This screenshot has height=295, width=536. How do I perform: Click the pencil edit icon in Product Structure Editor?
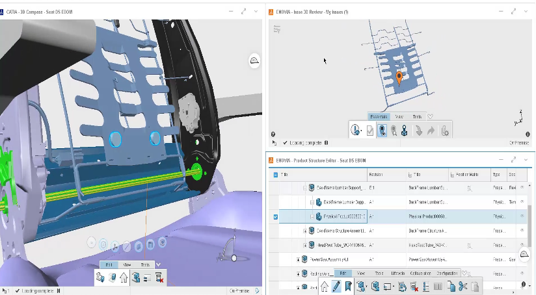pyautogui.click(x=336, y=286)
